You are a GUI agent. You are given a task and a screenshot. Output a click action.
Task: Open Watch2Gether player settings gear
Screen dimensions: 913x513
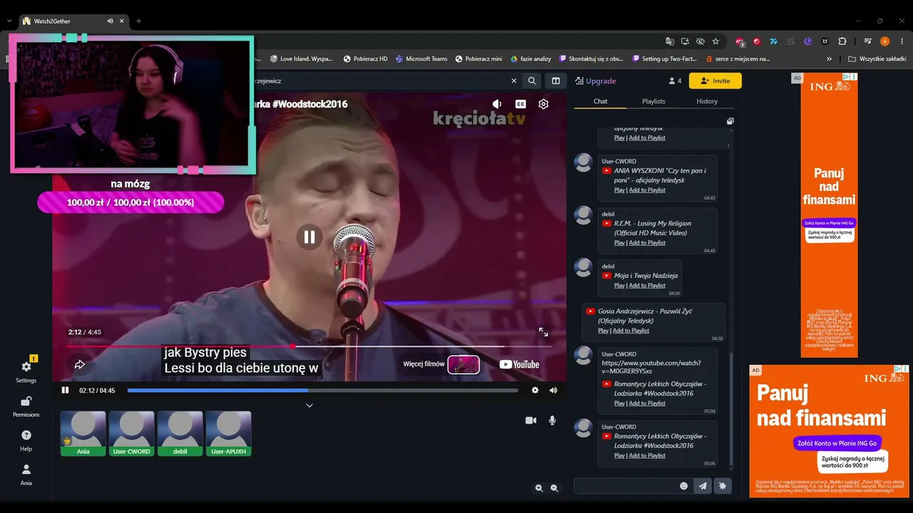(535, 390)
